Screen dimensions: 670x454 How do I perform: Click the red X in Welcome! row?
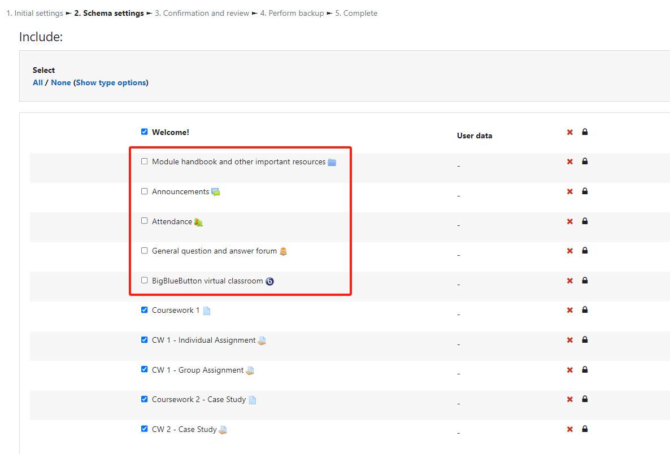coord(569,132)
